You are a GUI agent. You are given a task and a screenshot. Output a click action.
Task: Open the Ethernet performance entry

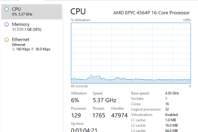[31, 44]
